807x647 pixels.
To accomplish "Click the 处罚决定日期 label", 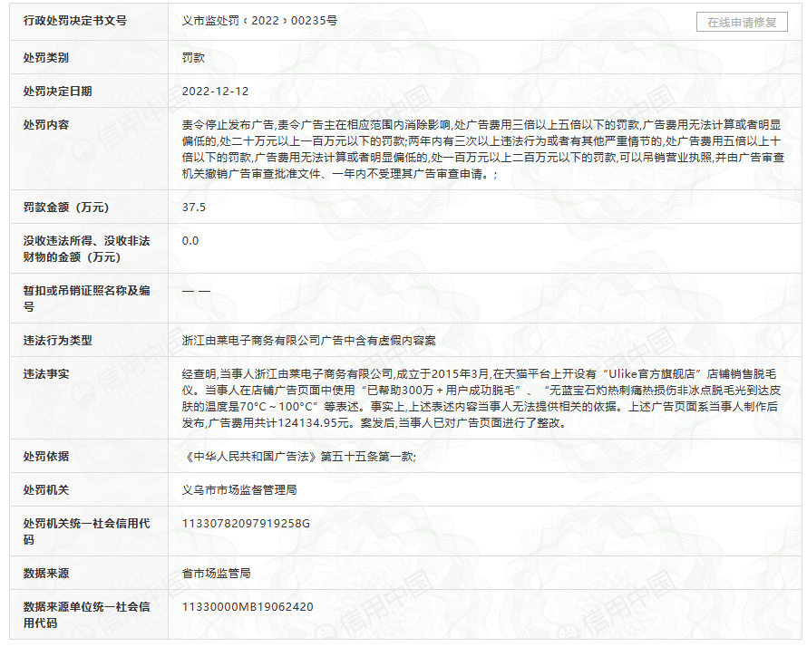I will pos(58,91).
